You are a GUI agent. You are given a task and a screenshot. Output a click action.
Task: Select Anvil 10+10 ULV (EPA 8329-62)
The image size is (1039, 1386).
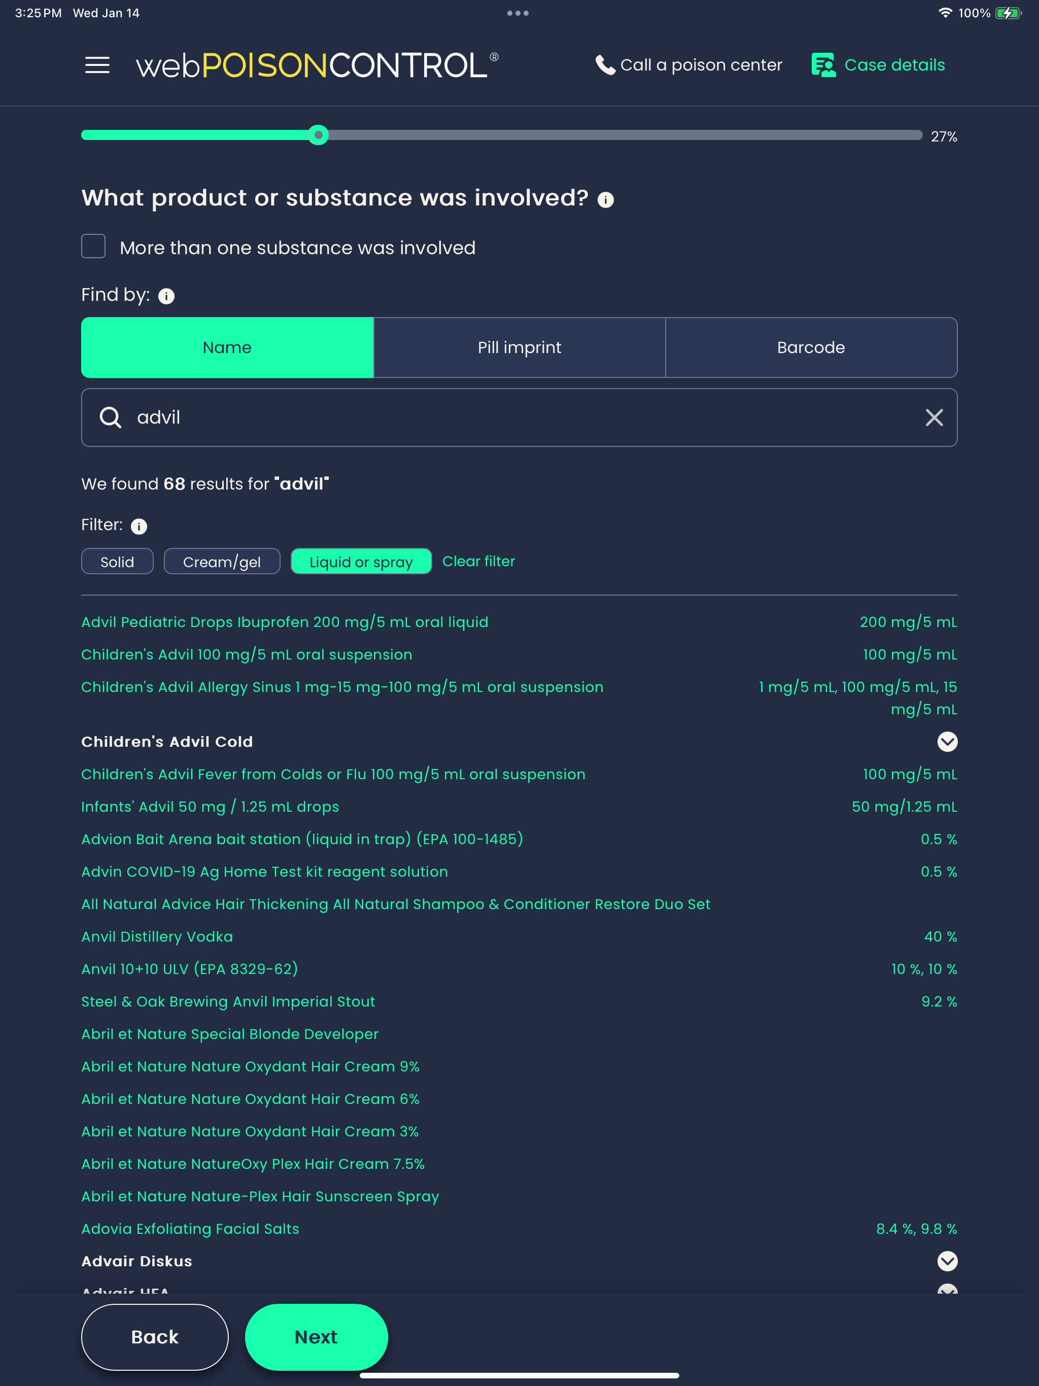(x=190, y=969)
